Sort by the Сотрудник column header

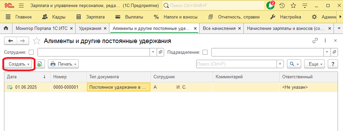(182, 77)
